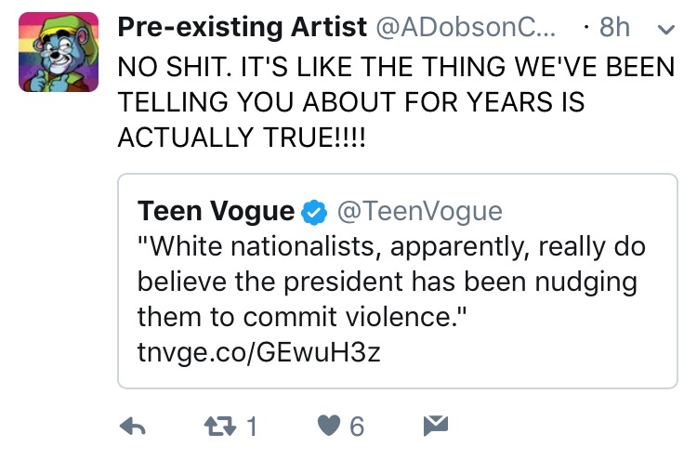This screenshot has width=697, height=460.
Task: Open the Pre-existing Artist bear avatar
Action: [x=59, y=52]
